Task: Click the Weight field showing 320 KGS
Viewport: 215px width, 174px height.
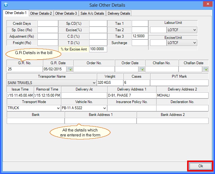Action: [x=110, y=83]
